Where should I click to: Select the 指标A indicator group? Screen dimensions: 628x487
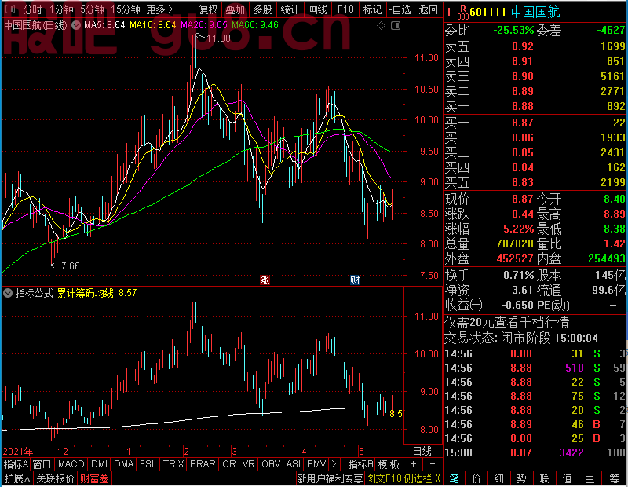(16, 464)
